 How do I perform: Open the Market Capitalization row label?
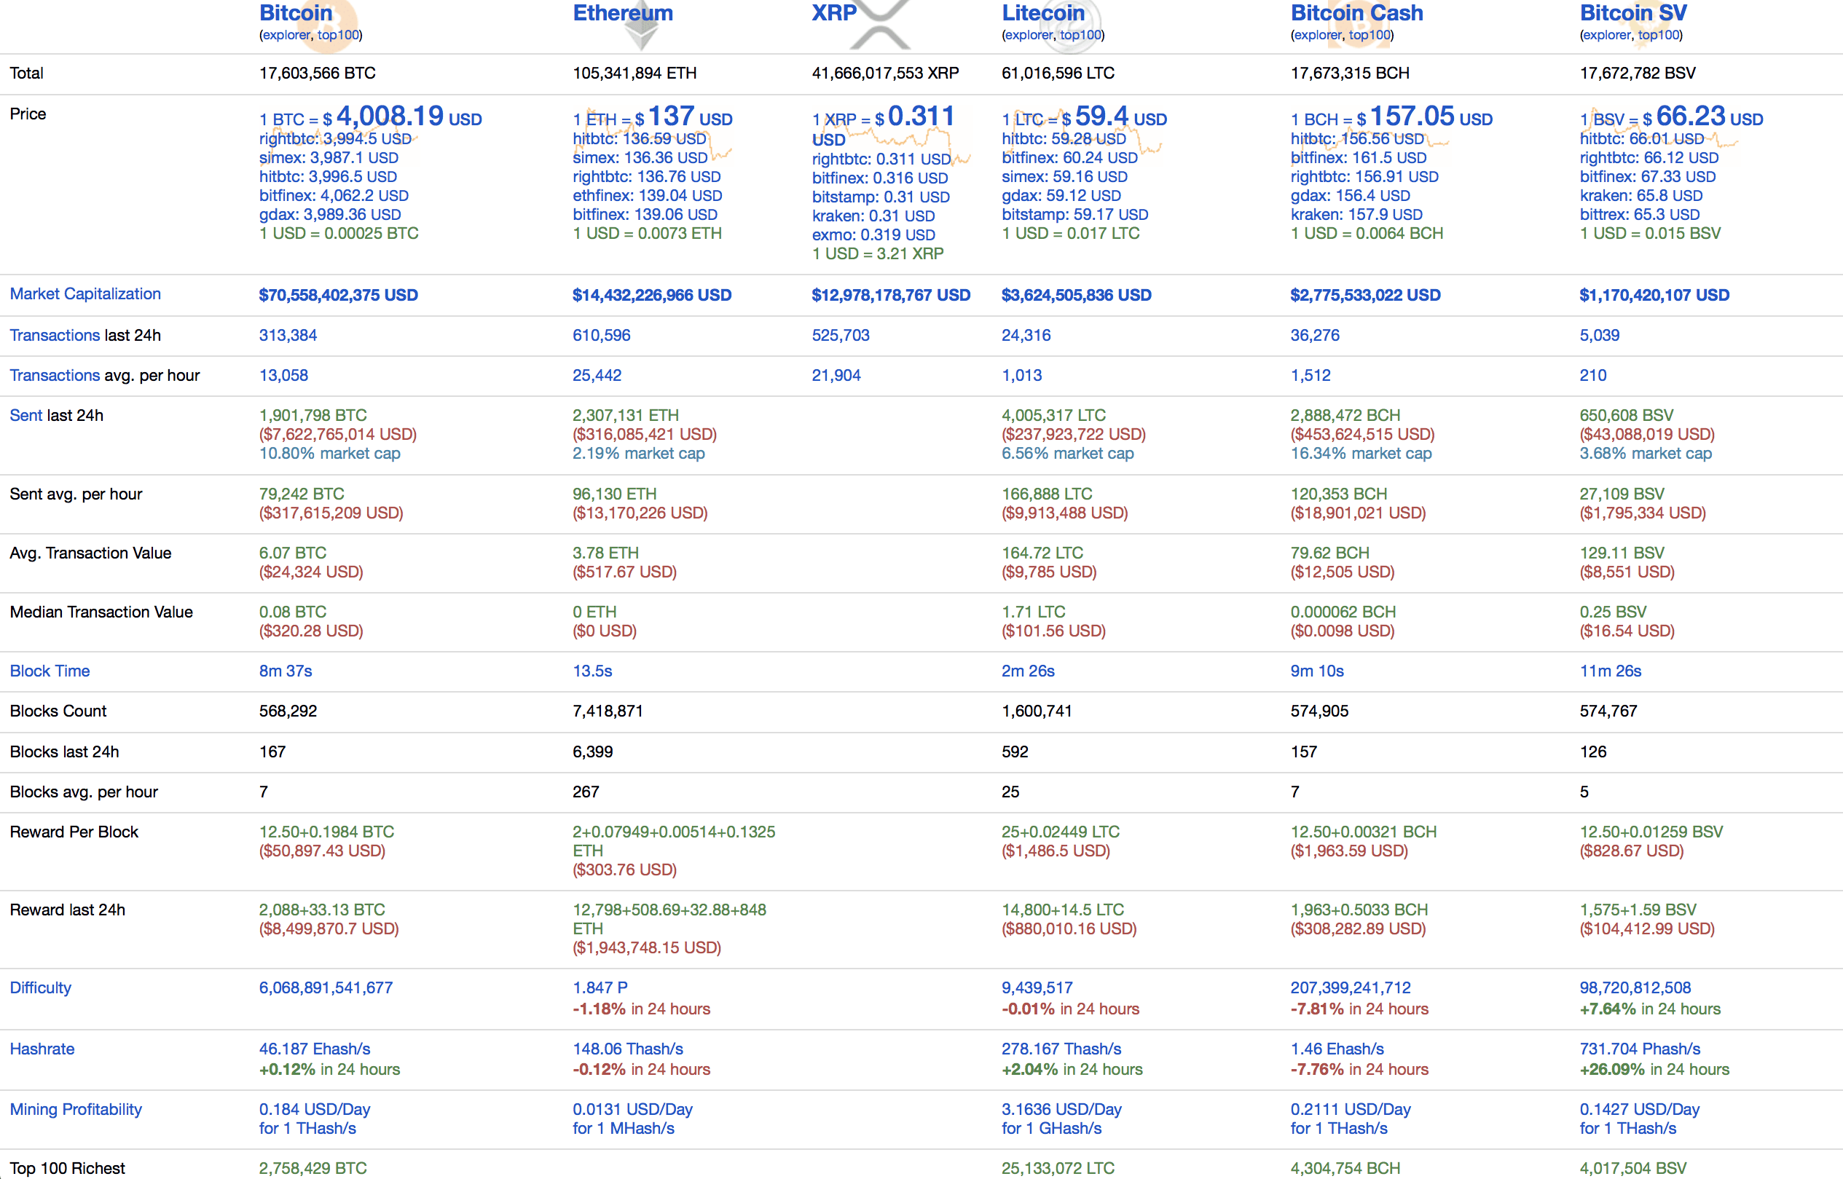click(85, 294)
